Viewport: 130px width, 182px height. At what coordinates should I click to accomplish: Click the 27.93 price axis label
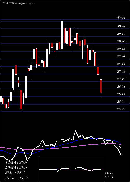[121, 71]
